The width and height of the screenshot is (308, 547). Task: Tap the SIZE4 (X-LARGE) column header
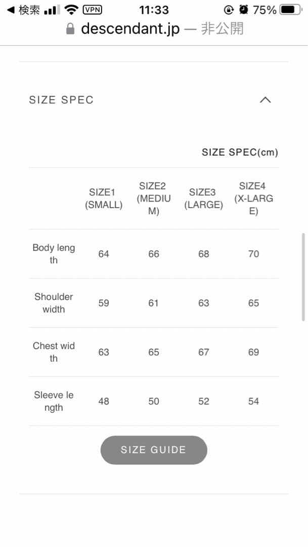[x=253, y=199]
